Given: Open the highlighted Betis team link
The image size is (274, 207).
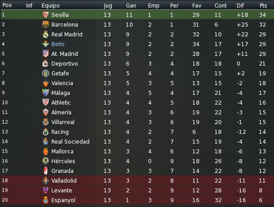Looking at the screenshot, I should [58, 44].
